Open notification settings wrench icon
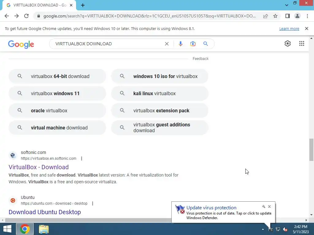The height and width of the screenshot is (235, 314). click(x=263, y=207)
